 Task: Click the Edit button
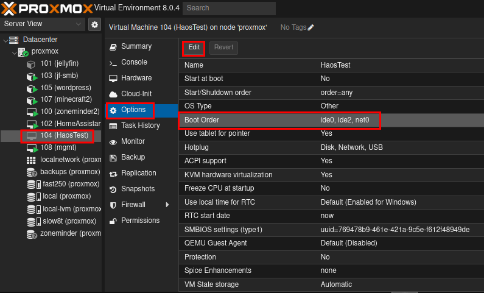[x=194, y=48]
